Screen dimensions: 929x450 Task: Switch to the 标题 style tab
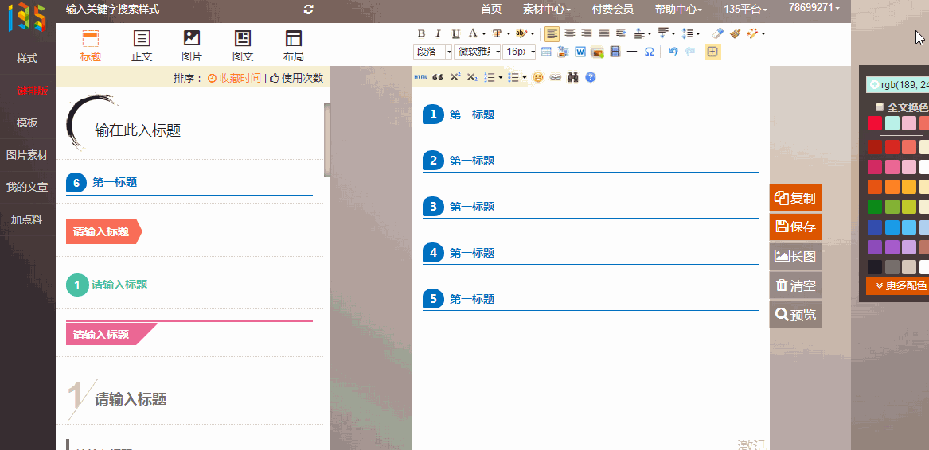pos(91,46)
